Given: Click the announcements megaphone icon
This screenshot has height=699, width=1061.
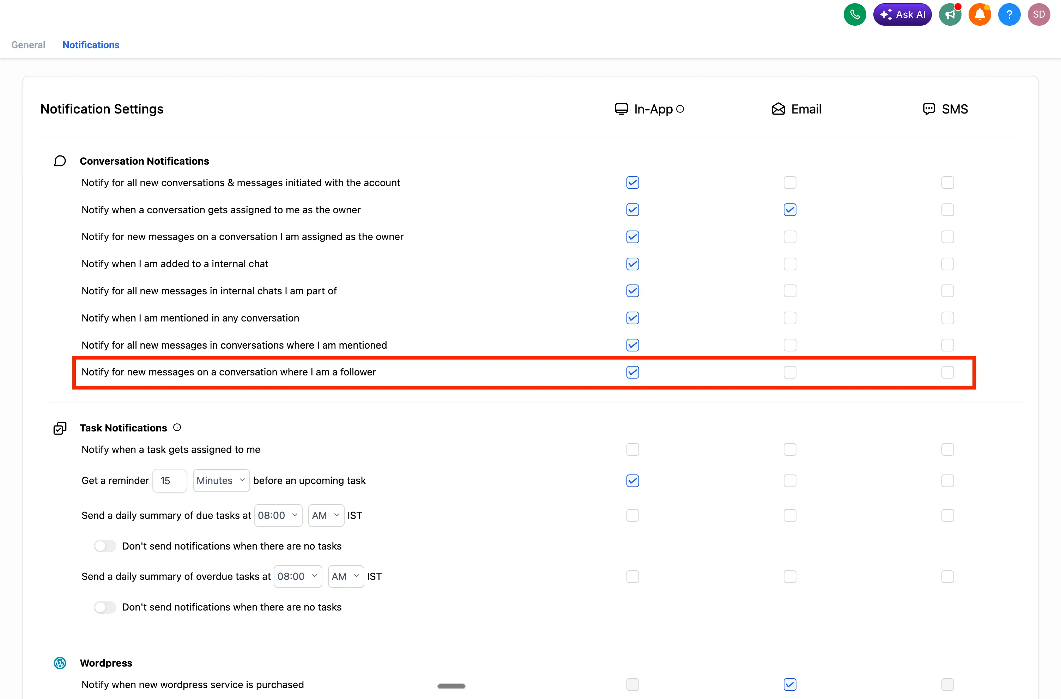Looking at the screenshot, I should coord(950,14).
